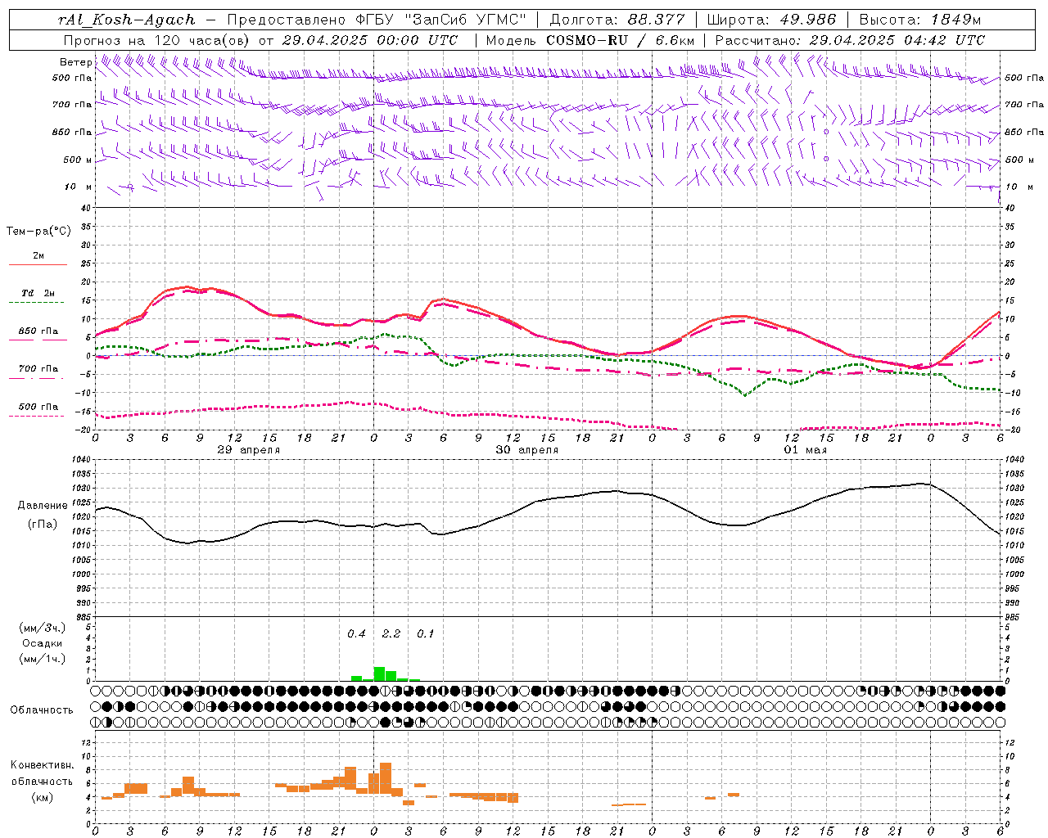Click the Td 2м legend entry

tap(38, 293)
